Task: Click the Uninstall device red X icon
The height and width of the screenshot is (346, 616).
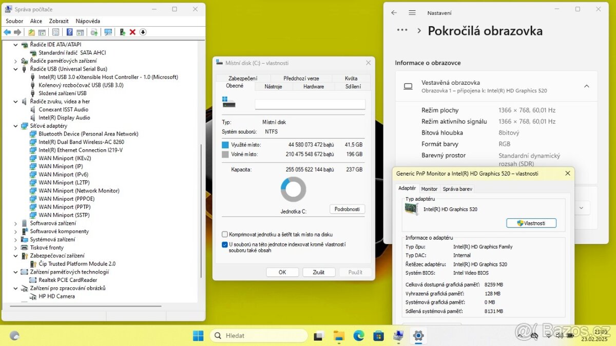Action: click(x=133, y=32)
